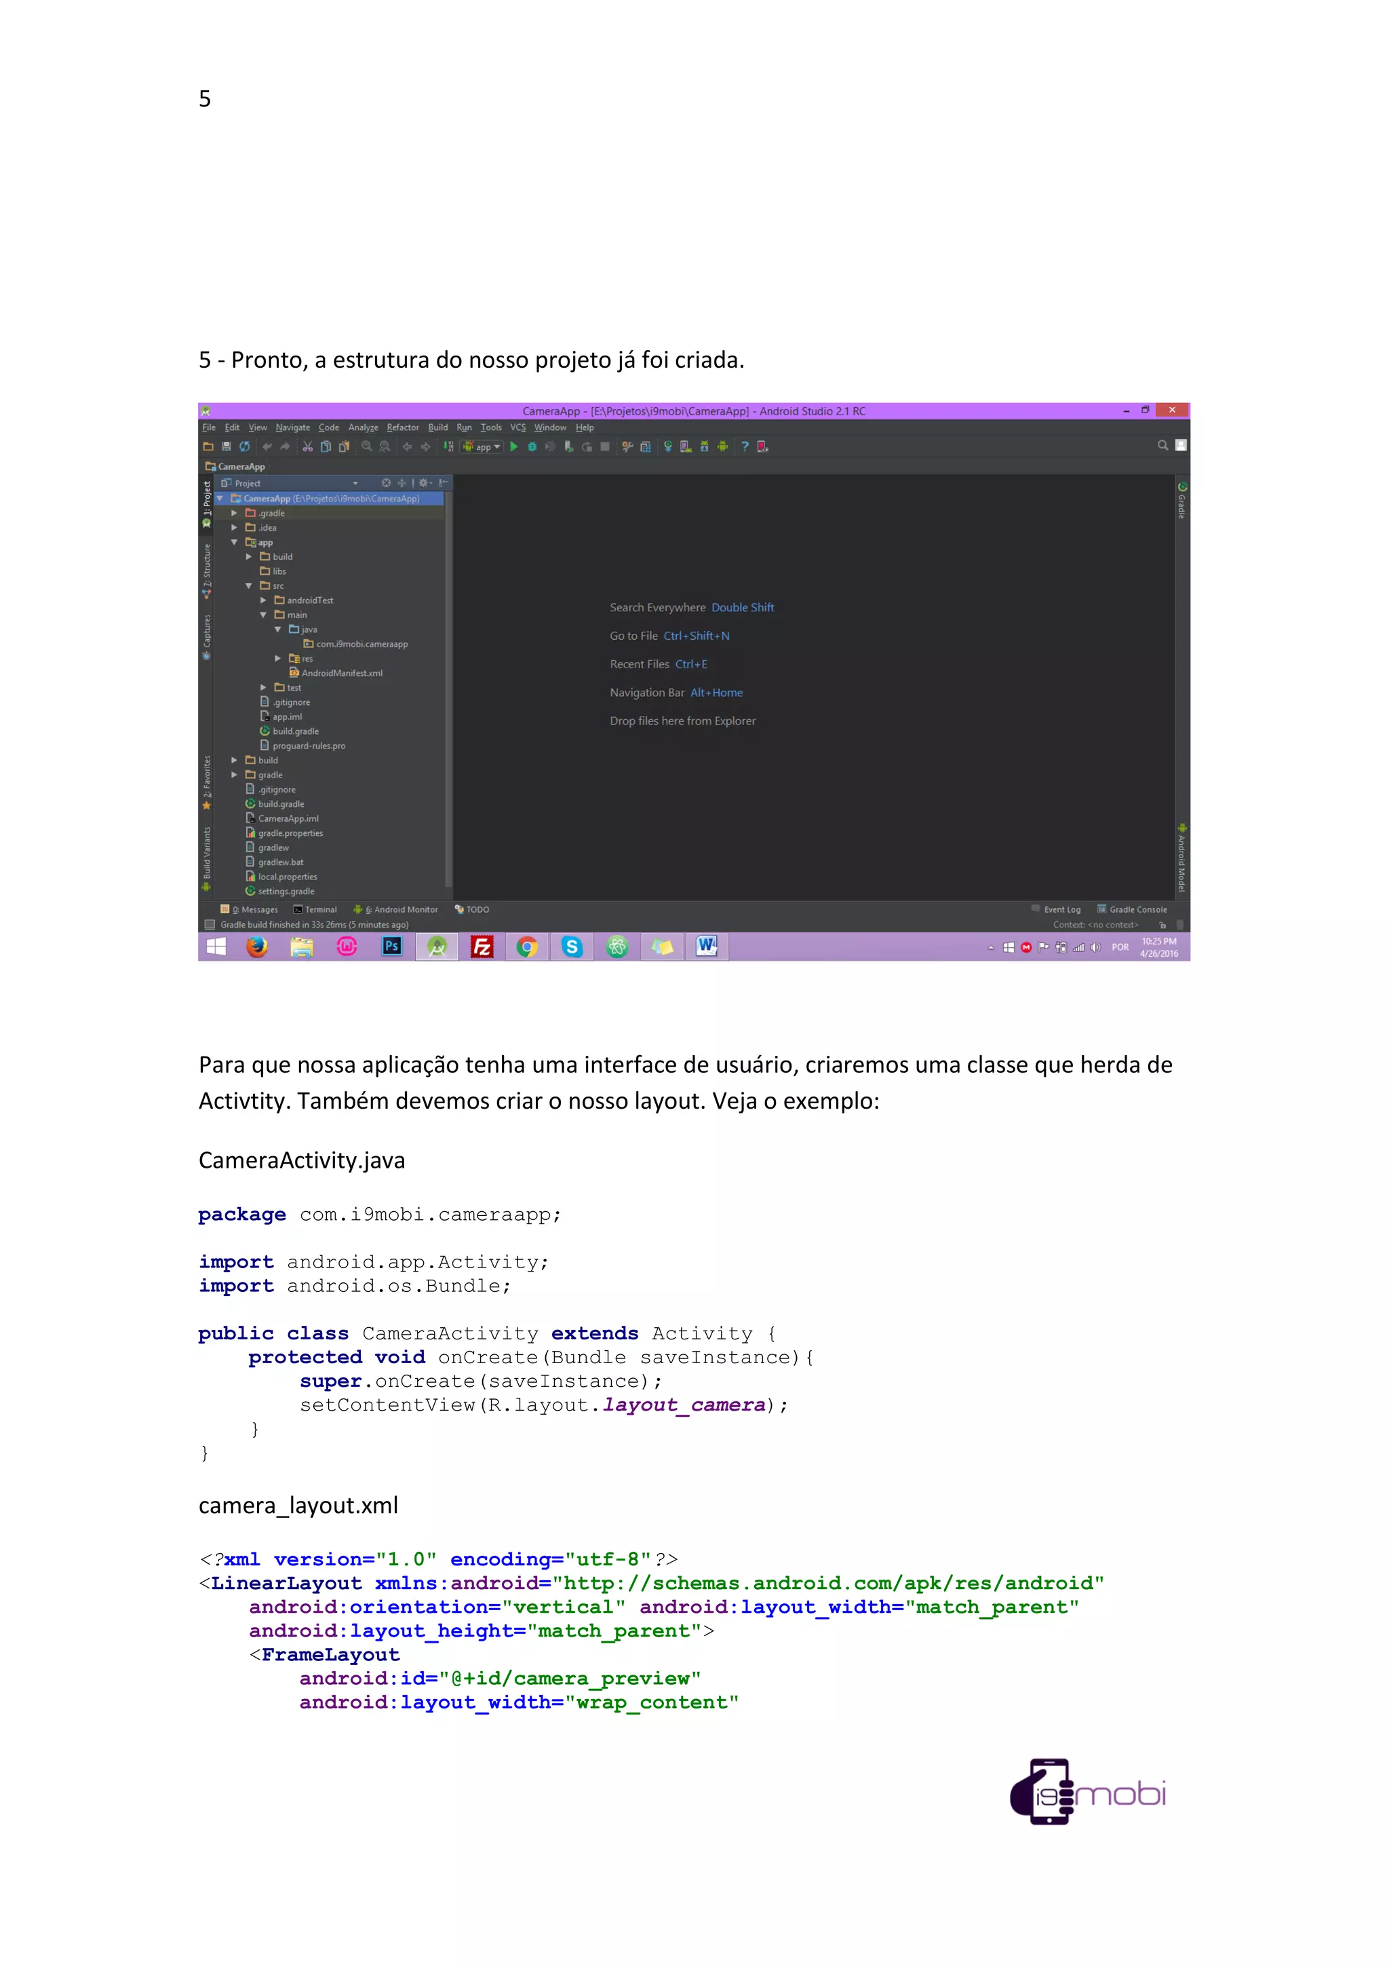Expand the .gradle folder arrow
1389x1965 pixels.
pos(235,513)
